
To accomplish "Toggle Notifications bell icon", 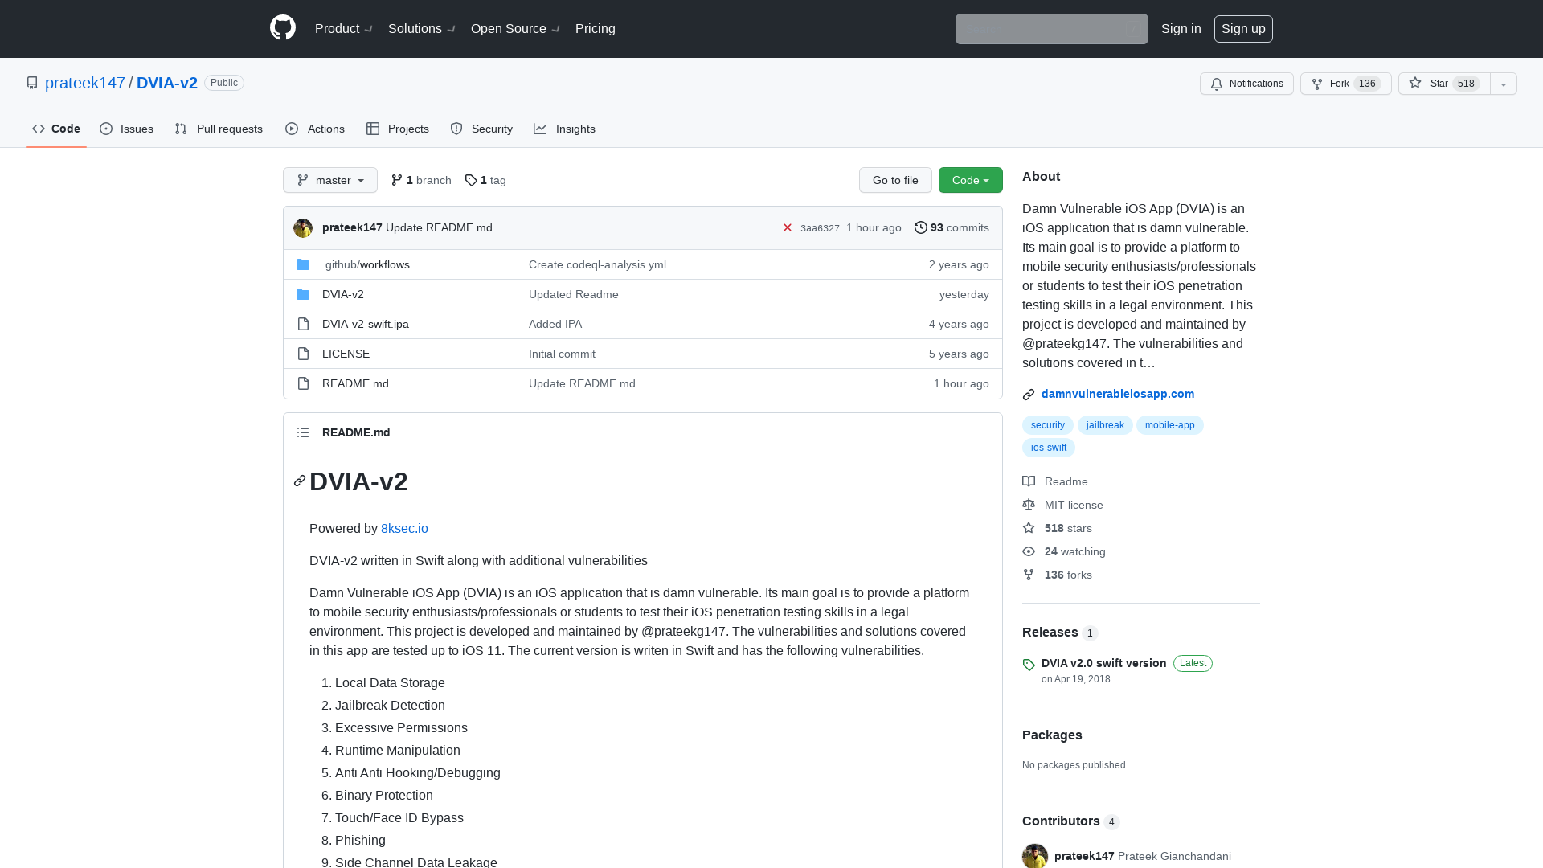I will click(1217, 84).
